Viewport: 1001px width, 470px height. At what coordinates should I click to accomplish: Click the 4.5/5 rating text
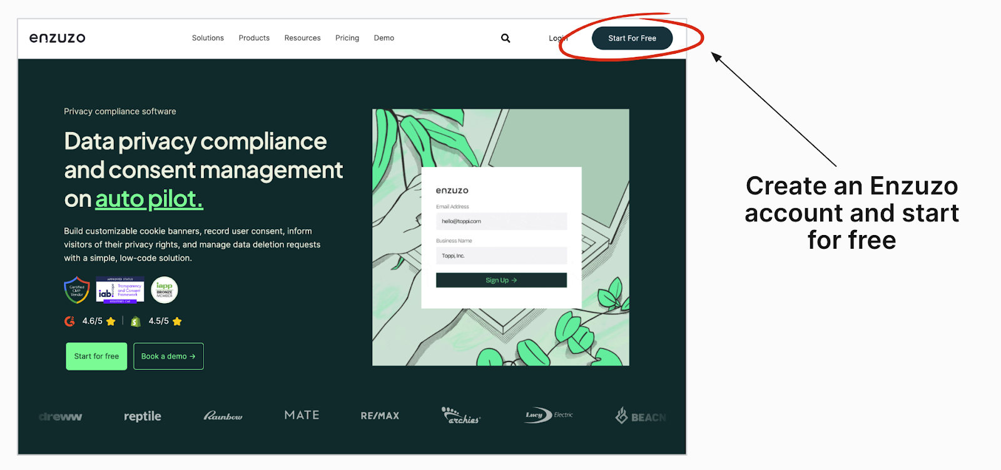(159, 321)
